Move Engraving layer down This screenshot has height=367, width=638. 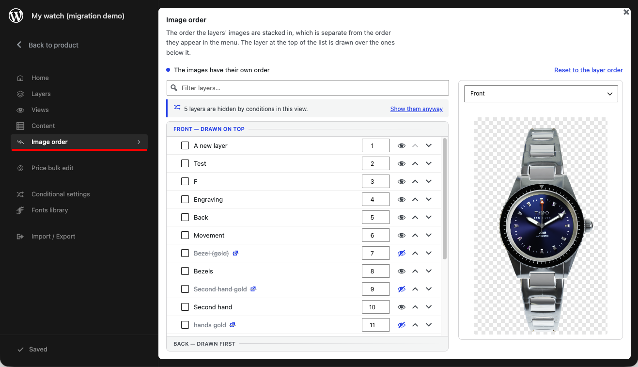[x=429, y=199]
